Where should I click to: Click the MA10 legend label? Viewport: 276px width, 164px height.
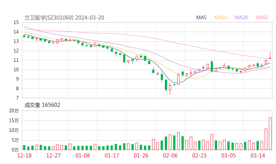click(220, 18)
